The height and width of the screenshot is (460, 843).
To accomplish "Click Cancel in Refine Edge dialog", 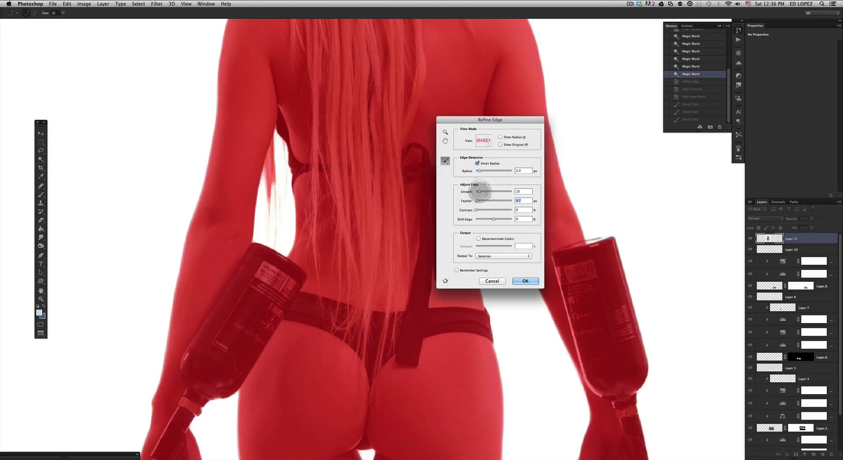I will [492, 281].
